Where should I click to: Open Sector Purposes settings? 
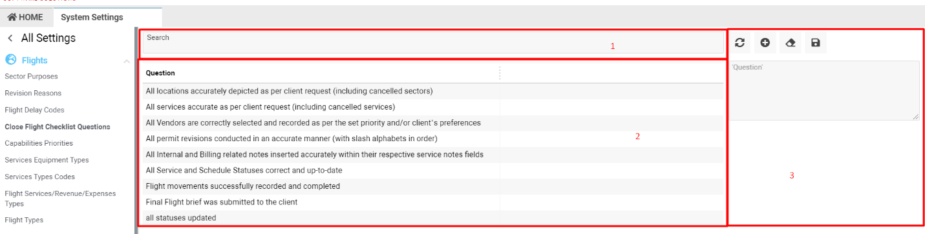[x=31, y=76]
